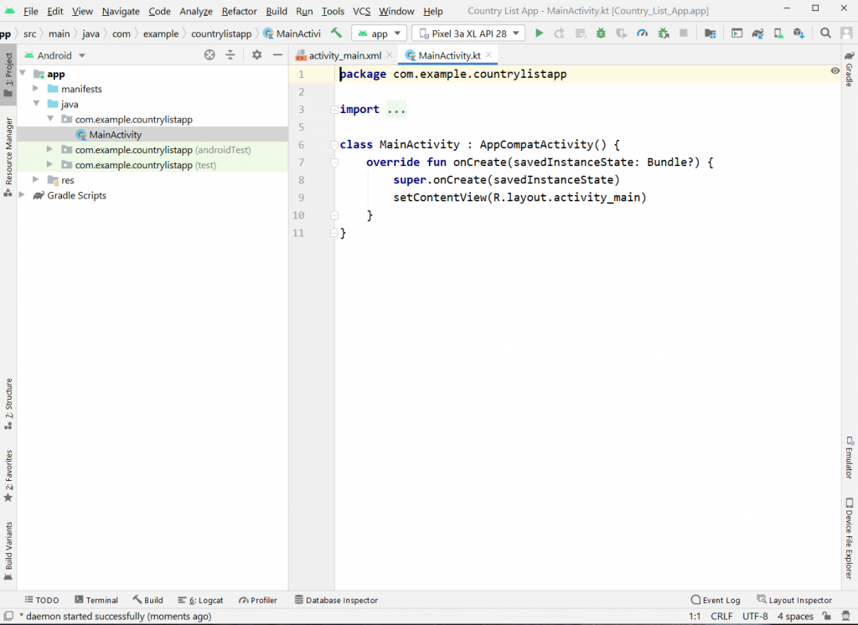Click the Search Everywhere magnifier icon
This screenshot has height=625, width=858.
click(825, 34)
